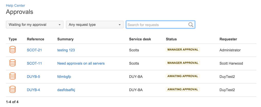Click the request type icon for SCOT-11
Image resolution: width=261 pixels, height=107 pixels.
pyautogui.click(x=13, y=63)
